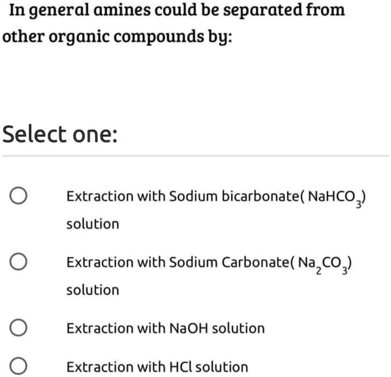Choose Extraction with NaOH solution answer

click(164, 327)
